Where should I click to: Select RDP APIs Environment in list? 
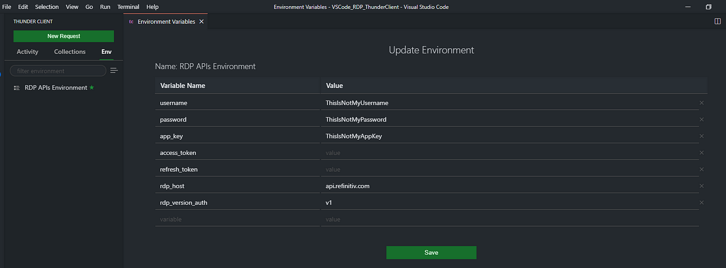[56, 88]
